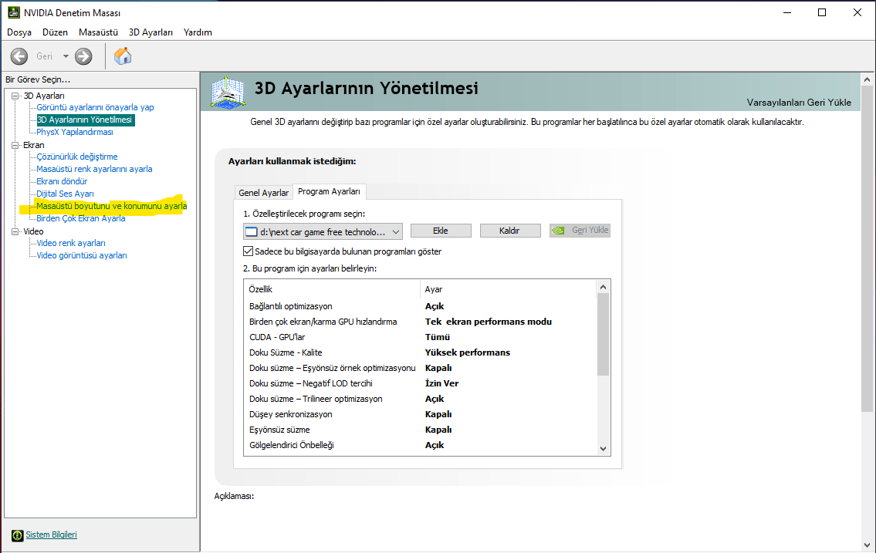876x553 pixels.
Task: Click the Ekle button
Action: click(x=441, y=231)
